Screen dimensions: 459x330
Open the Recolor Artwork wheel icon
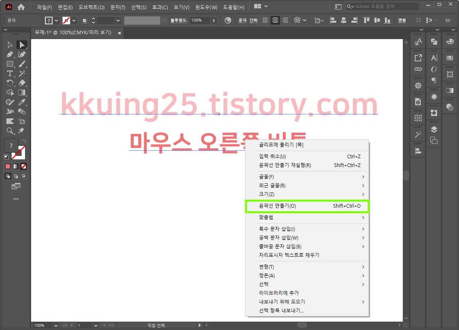(x=228, y=20)
